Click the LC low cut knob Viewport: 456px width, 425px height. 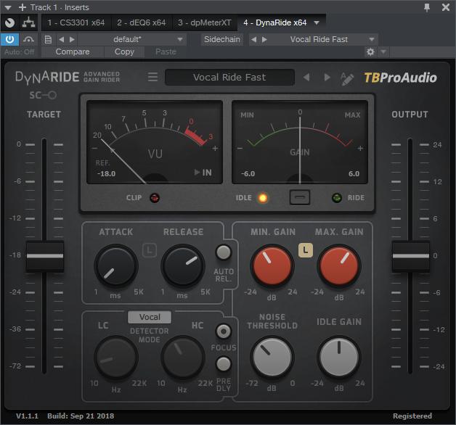[115, 358]
